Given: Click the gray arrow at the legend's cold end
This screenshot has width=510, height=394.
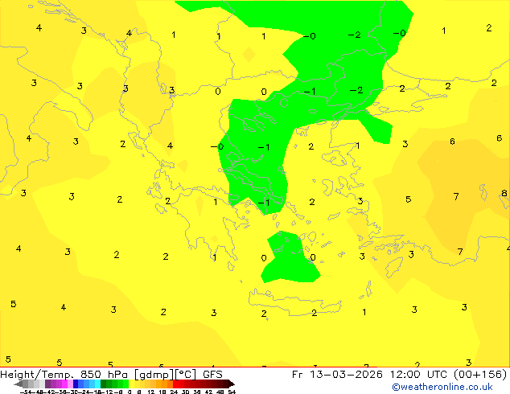Looking at the screenshot, I should 19,384.
